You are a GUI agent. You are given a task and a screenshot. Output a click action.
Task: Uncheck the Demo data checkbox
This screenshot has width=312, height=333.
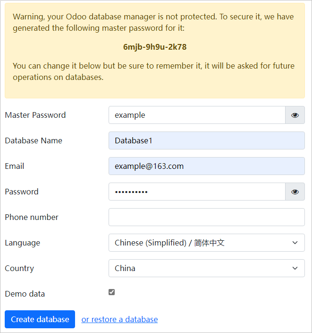click(112, 292)
